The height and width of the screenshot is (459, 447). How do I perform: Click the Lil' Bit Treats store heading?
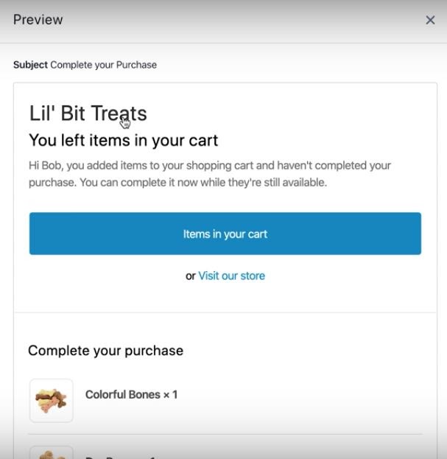[x=88, y=113]
